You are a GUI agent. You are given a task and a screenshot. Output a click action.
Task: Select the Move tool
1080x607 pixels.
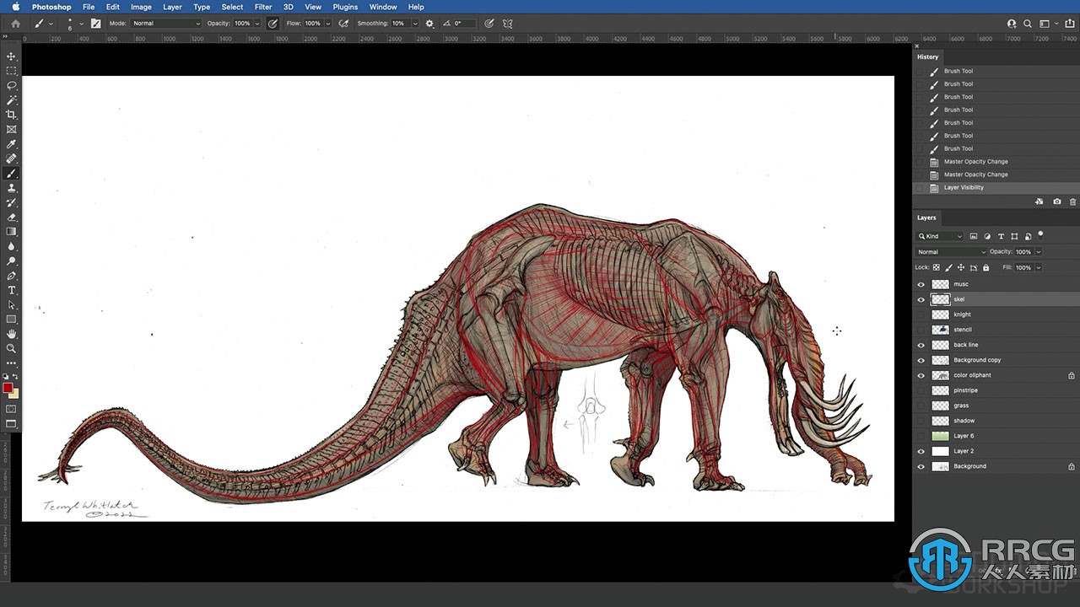(x=11, y=56)
